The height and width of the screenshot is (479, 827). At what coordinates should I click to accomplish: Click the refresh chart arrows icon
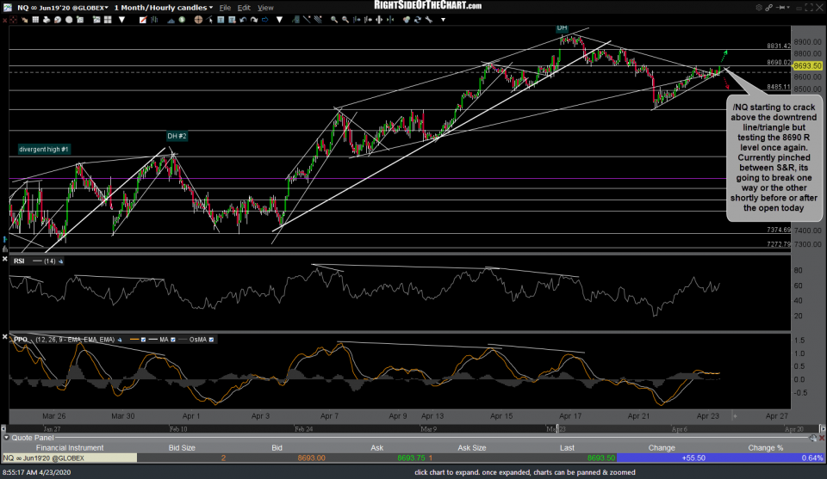point(418,20)
